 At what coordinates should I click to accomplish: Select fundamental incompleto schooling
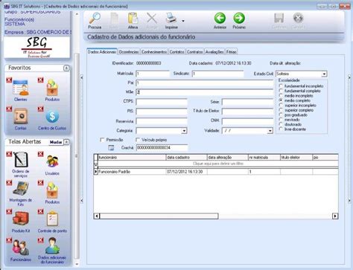[x=281, y=86]
